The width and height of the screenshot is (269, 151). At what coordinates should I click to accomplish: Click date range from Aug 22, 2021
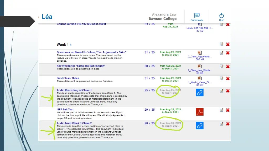pos(170,79)
